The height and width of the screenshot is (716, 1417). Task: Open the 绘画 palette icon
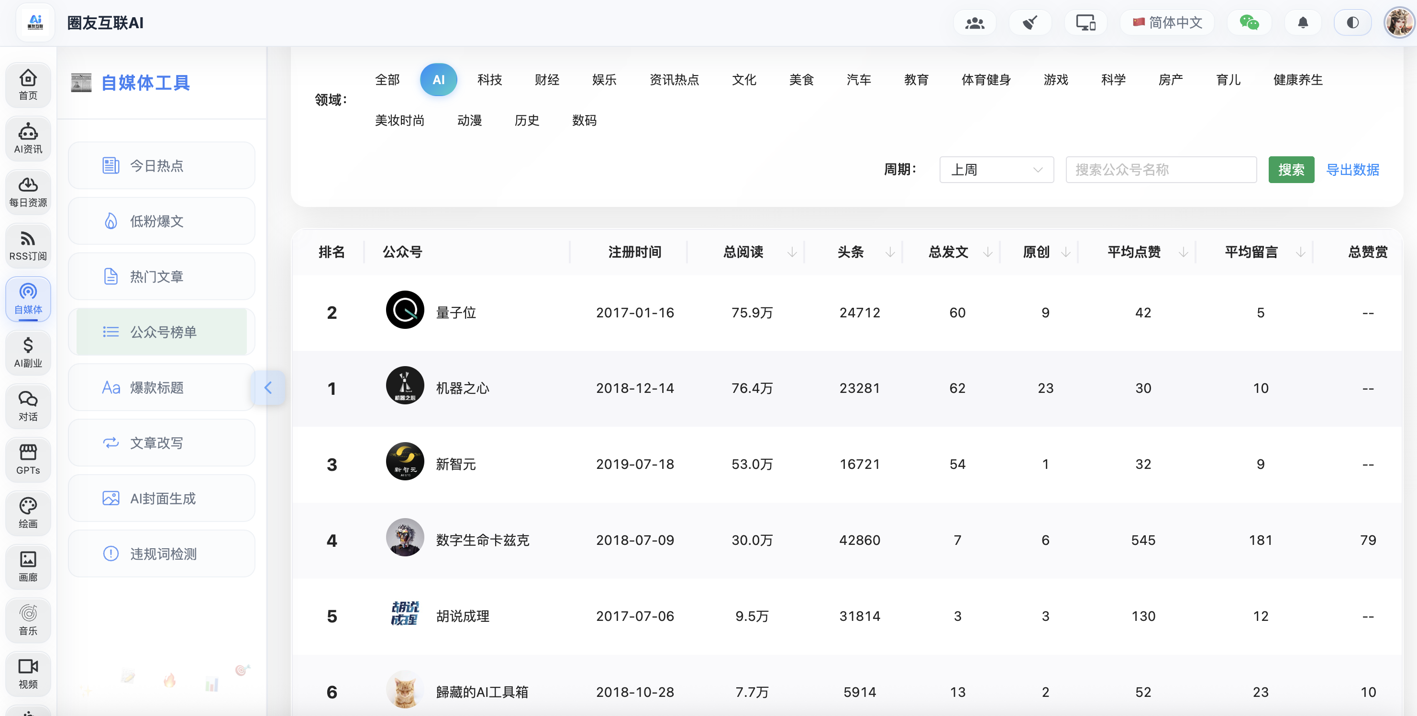pyautogui.click(x=28, y=513)
